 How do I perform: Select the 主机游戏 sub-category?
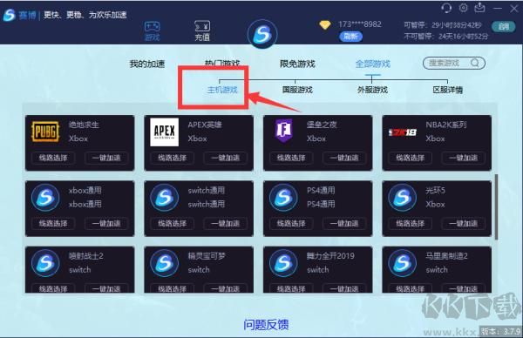point(222,90)
